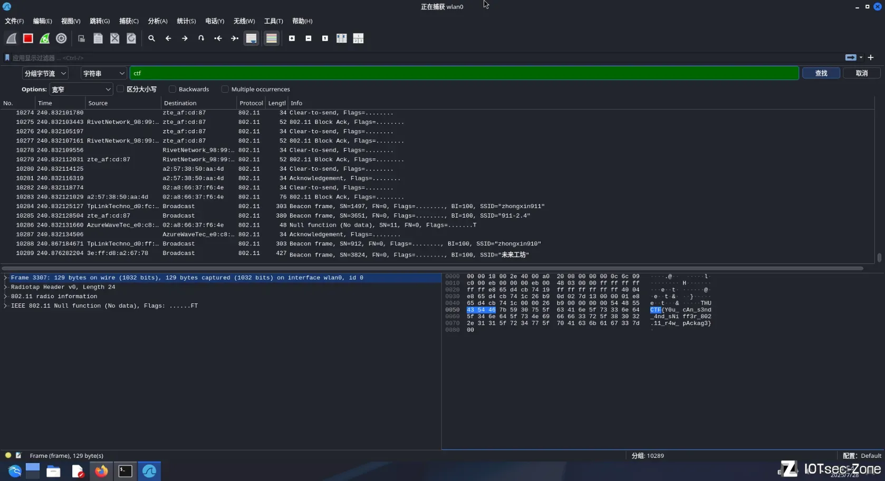Open the 分组字节流 search-in dropdown

[x=45, y=73]
